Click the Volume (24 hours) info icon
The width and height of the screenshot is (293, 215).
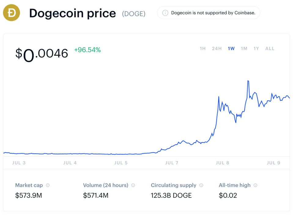pyautogui.click(x=133, y=185)
